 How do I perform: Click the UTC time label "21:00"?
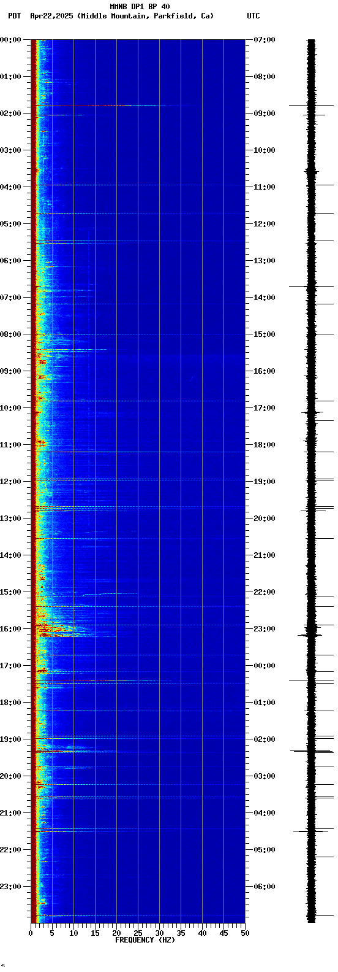265,555
